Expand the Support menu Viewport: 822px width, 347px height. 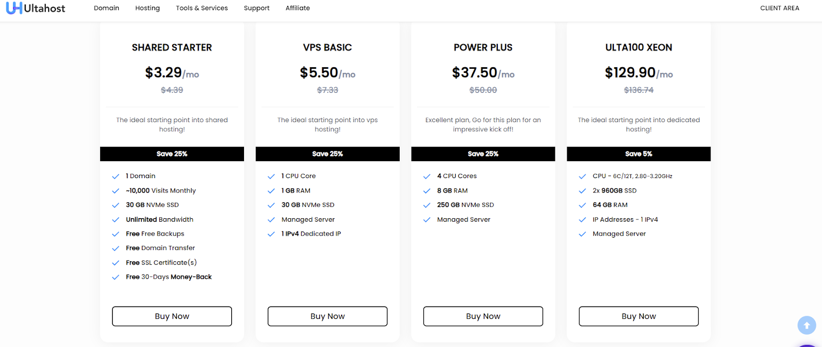256,8
